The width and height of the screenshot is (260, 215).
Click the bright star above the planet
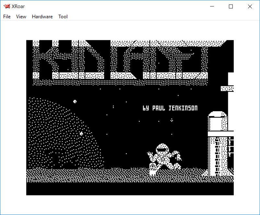[75, 102]
